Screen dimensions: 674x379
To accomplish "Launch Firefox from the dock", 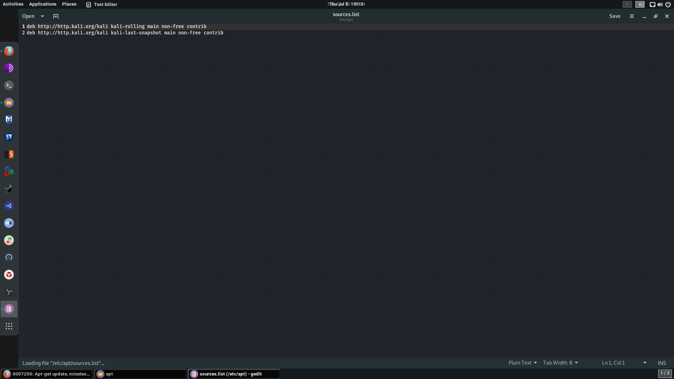I will point(9,51).
